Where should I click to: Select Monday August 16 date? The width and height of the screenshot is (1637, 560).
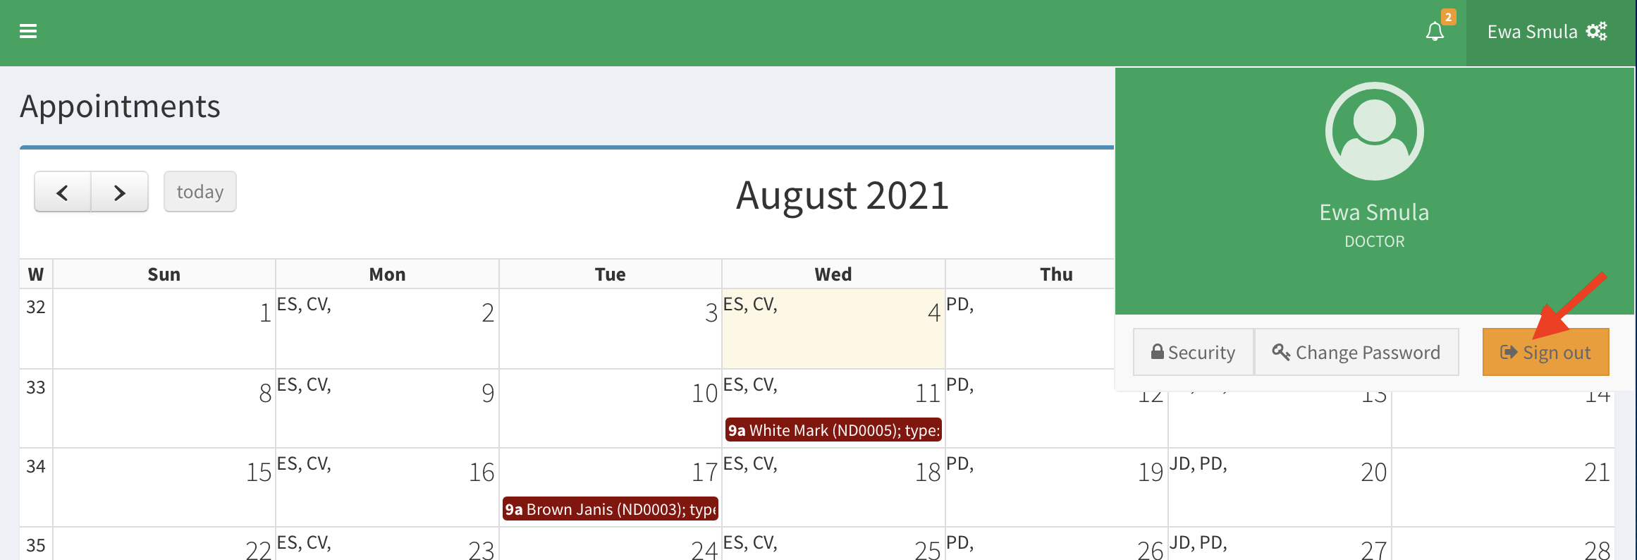(482, 472)
